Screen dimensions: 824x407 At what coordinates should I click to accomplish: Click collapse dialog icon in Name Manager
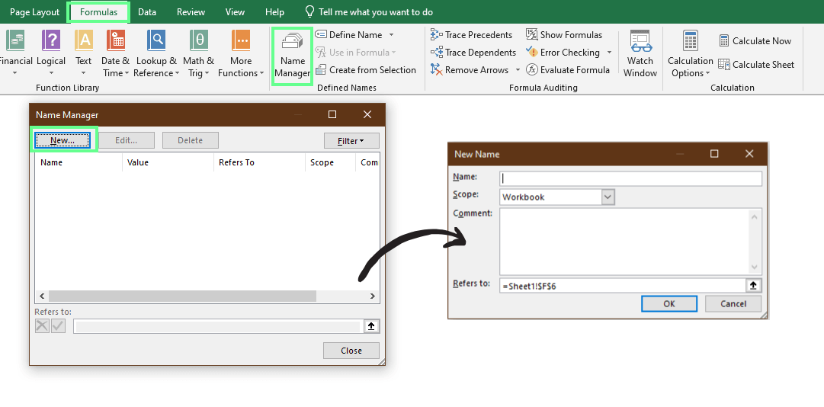(x=371, y=326)
